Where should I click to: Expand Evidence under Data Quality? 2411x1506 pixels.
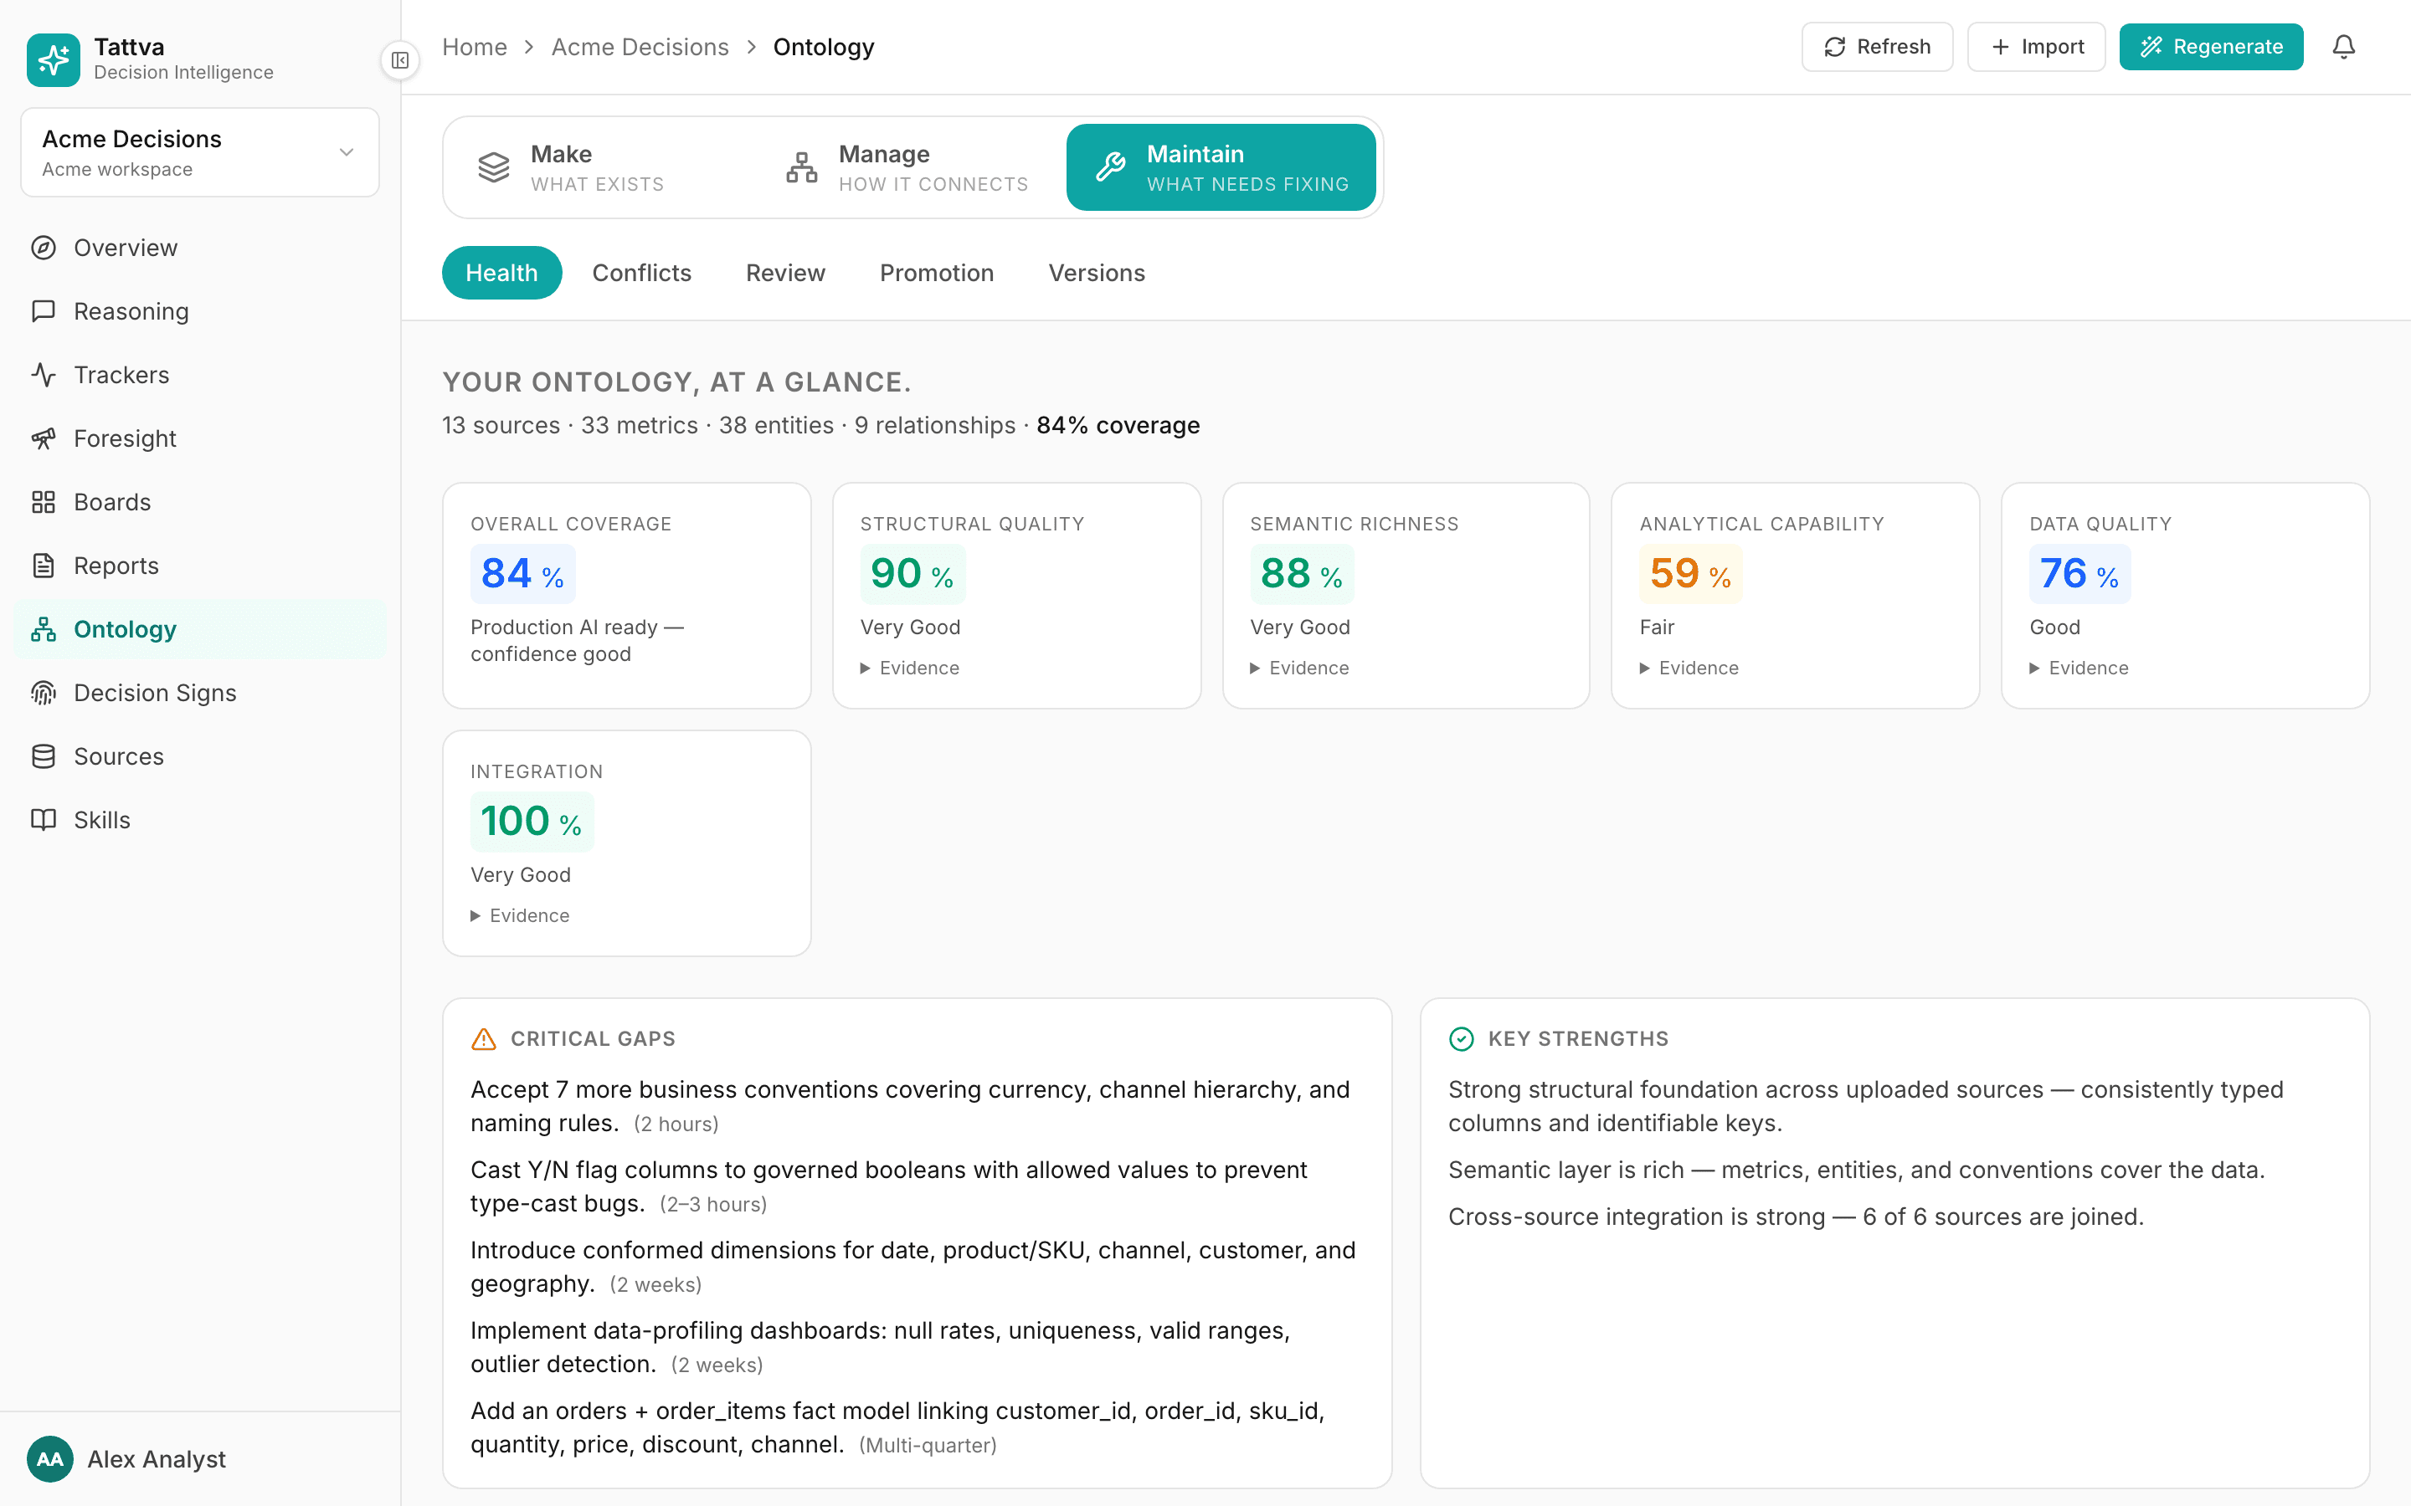[2079, 668]
